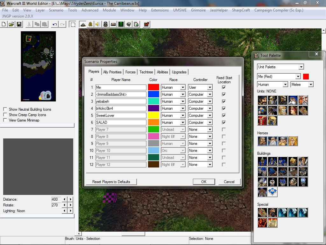This screenshot has width=326, height=245.
Task: Click the Save map toolbar icon
Action: pyautogui.click(x=19, y=24)
